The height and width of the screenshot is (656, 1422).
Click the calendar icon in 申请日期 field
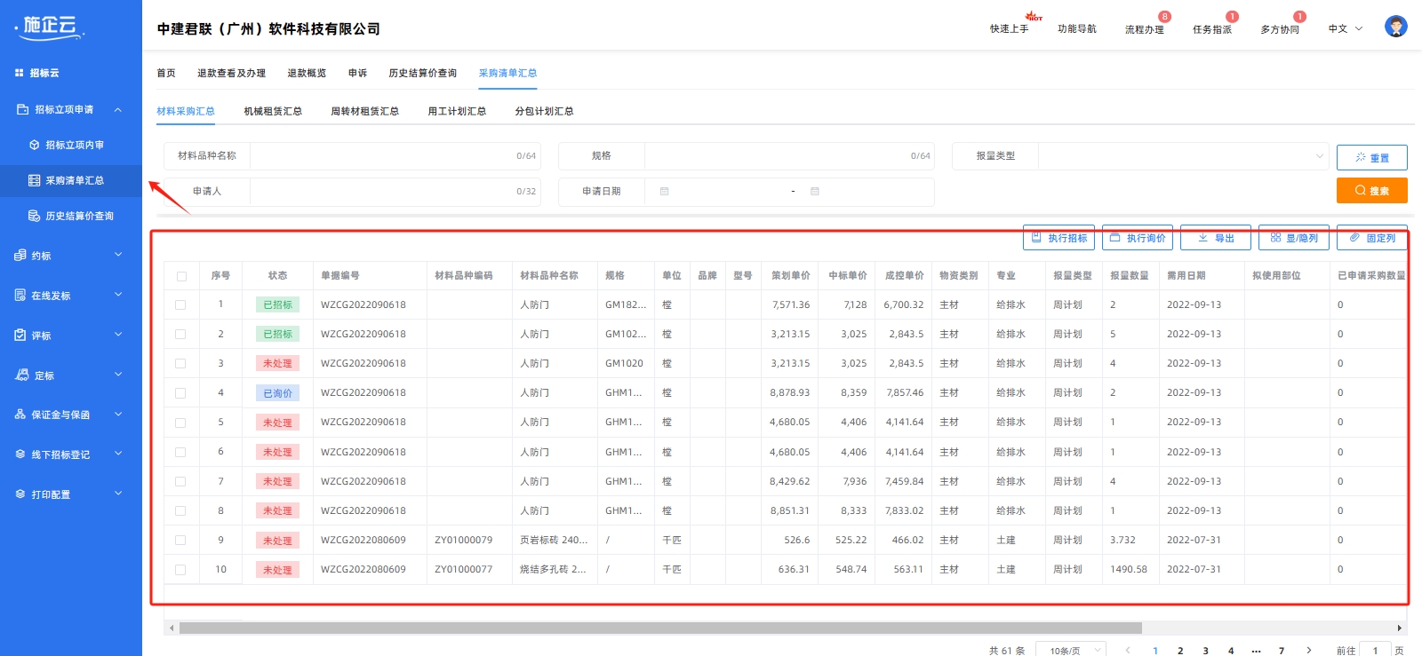click(664, 192)
